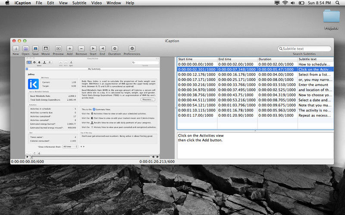This screenshot has width=345, height=215.
Task: Click the Save toolbar icon
Action: tap(35, 49)
